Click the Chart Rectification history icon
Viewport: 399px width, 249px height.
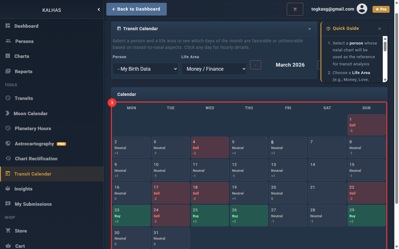8,158
